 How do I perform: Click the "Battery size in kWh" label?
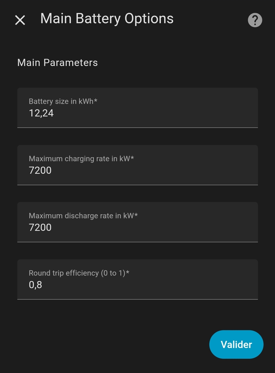pyautogui.click(x=61, y=101)
